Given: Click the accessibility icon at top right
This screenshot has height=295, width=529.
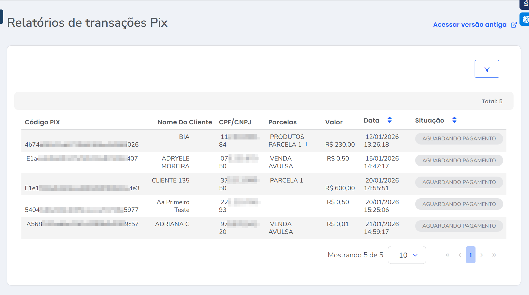Looking at the screenshot, I should [x=525, y=4].
